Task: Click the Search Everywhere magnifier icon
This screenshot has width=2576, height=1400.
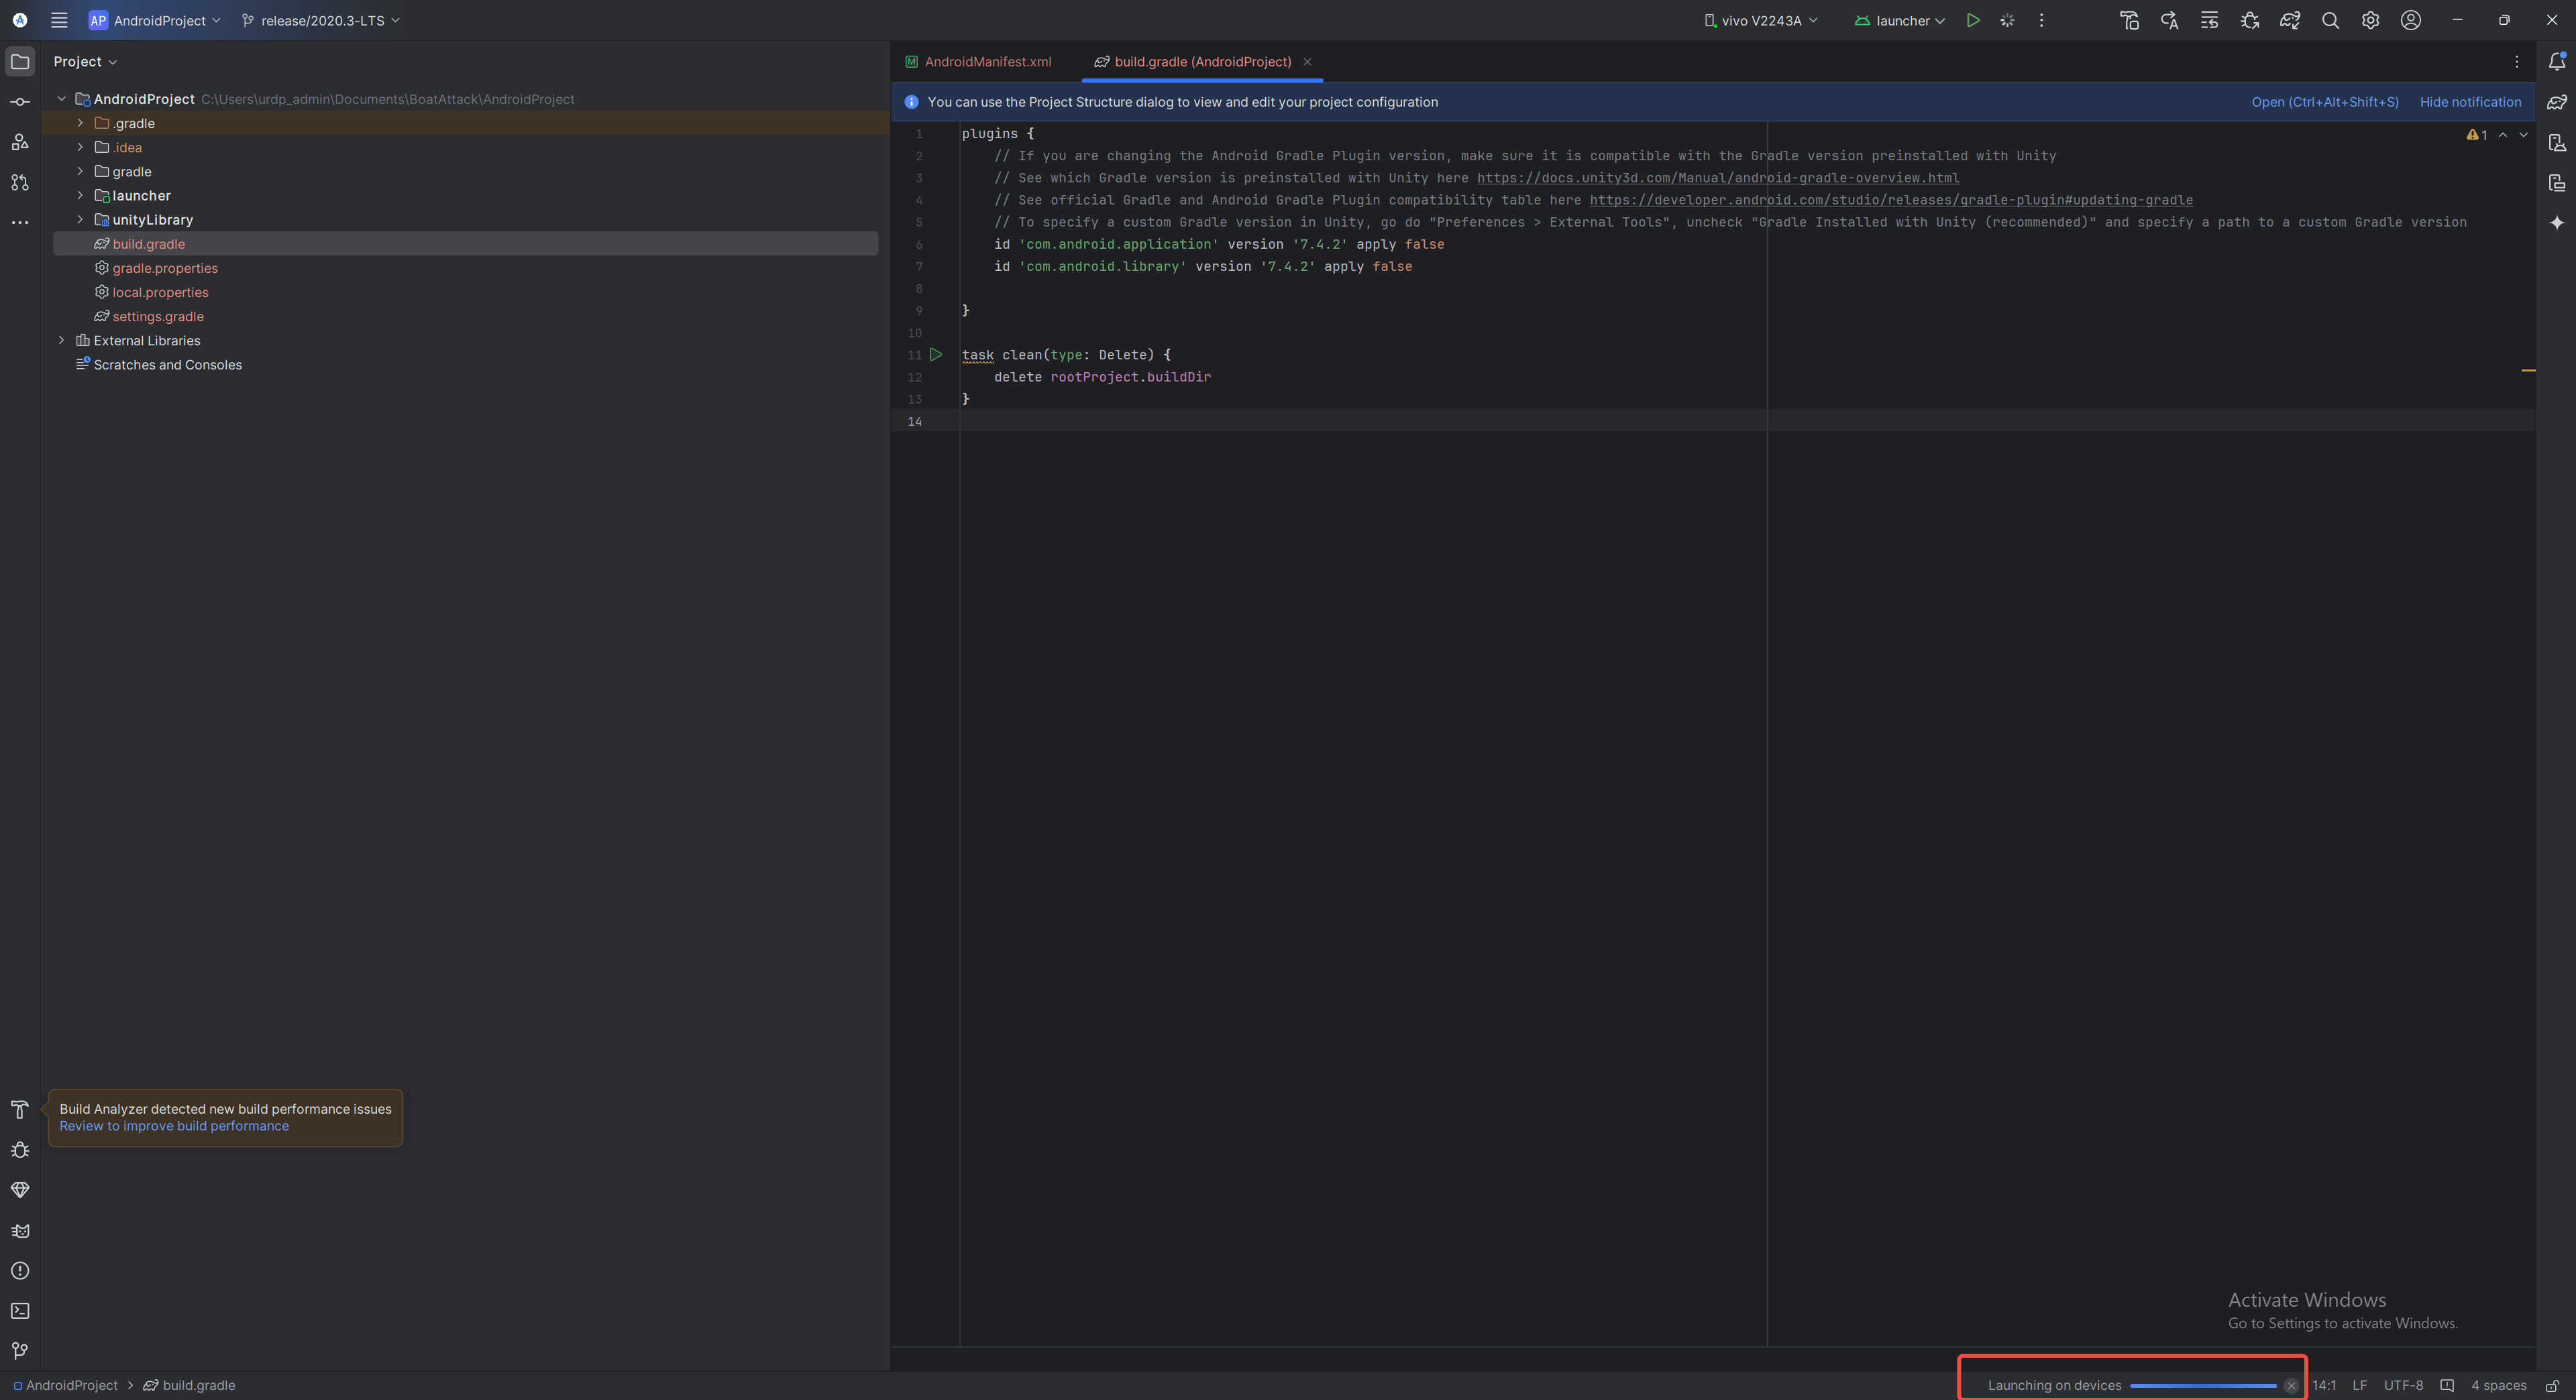Action: click(x=2329, y=20)
